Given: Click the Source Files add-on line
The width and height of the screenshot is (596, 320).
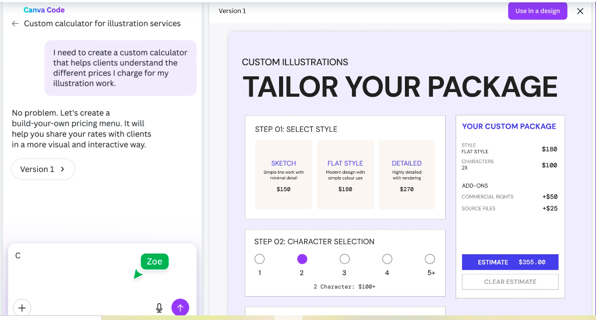Looking at the screenshot, I should click(x=509, y=209).
